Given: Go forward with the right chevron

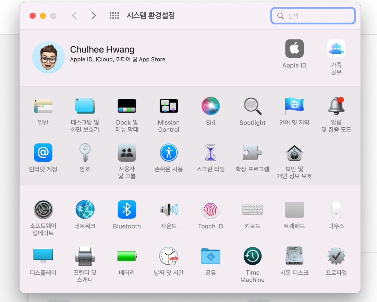Looking at the screenshot, I should [x=94, y=16].
